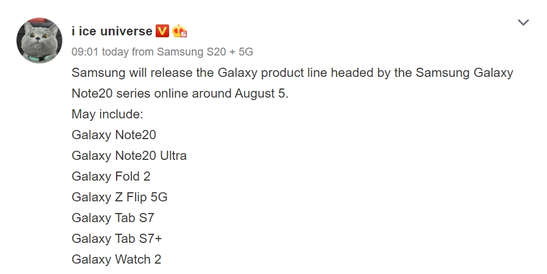The height and width of the screenshot is (274, 547).
Task: Click the orange verified V badge
Action: pos(162,31)
